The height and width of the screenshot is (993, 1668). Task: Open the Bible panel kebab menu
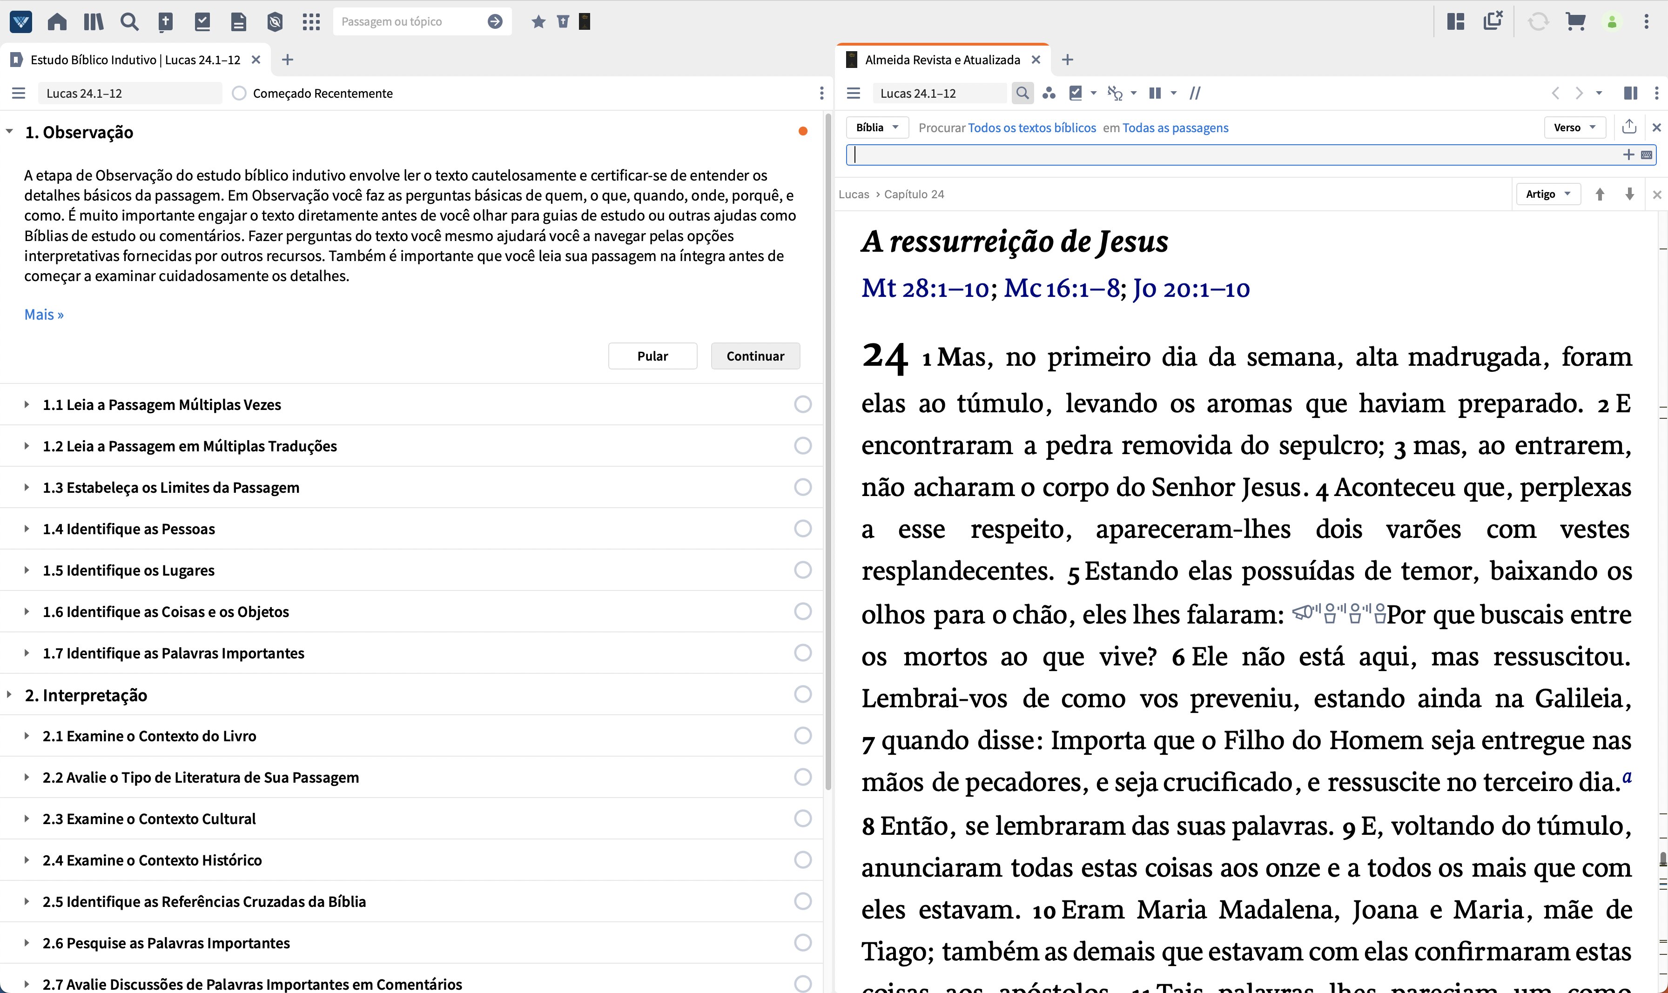point(1657,93)
